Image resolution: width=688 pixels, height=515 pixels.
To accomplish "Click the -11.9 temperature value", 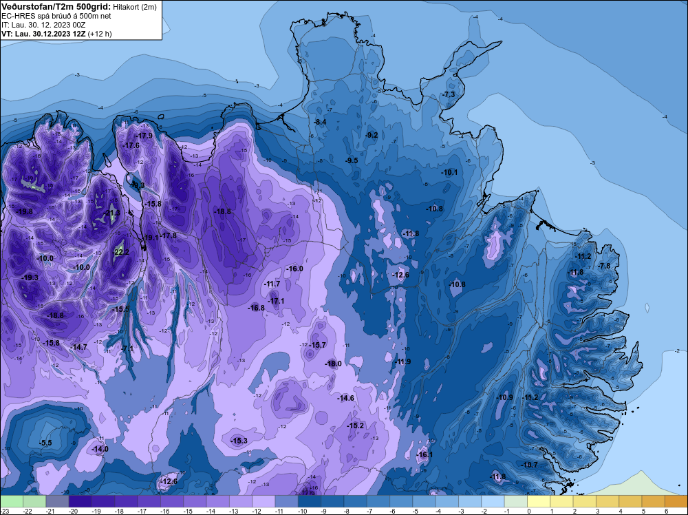I will 402,361.
